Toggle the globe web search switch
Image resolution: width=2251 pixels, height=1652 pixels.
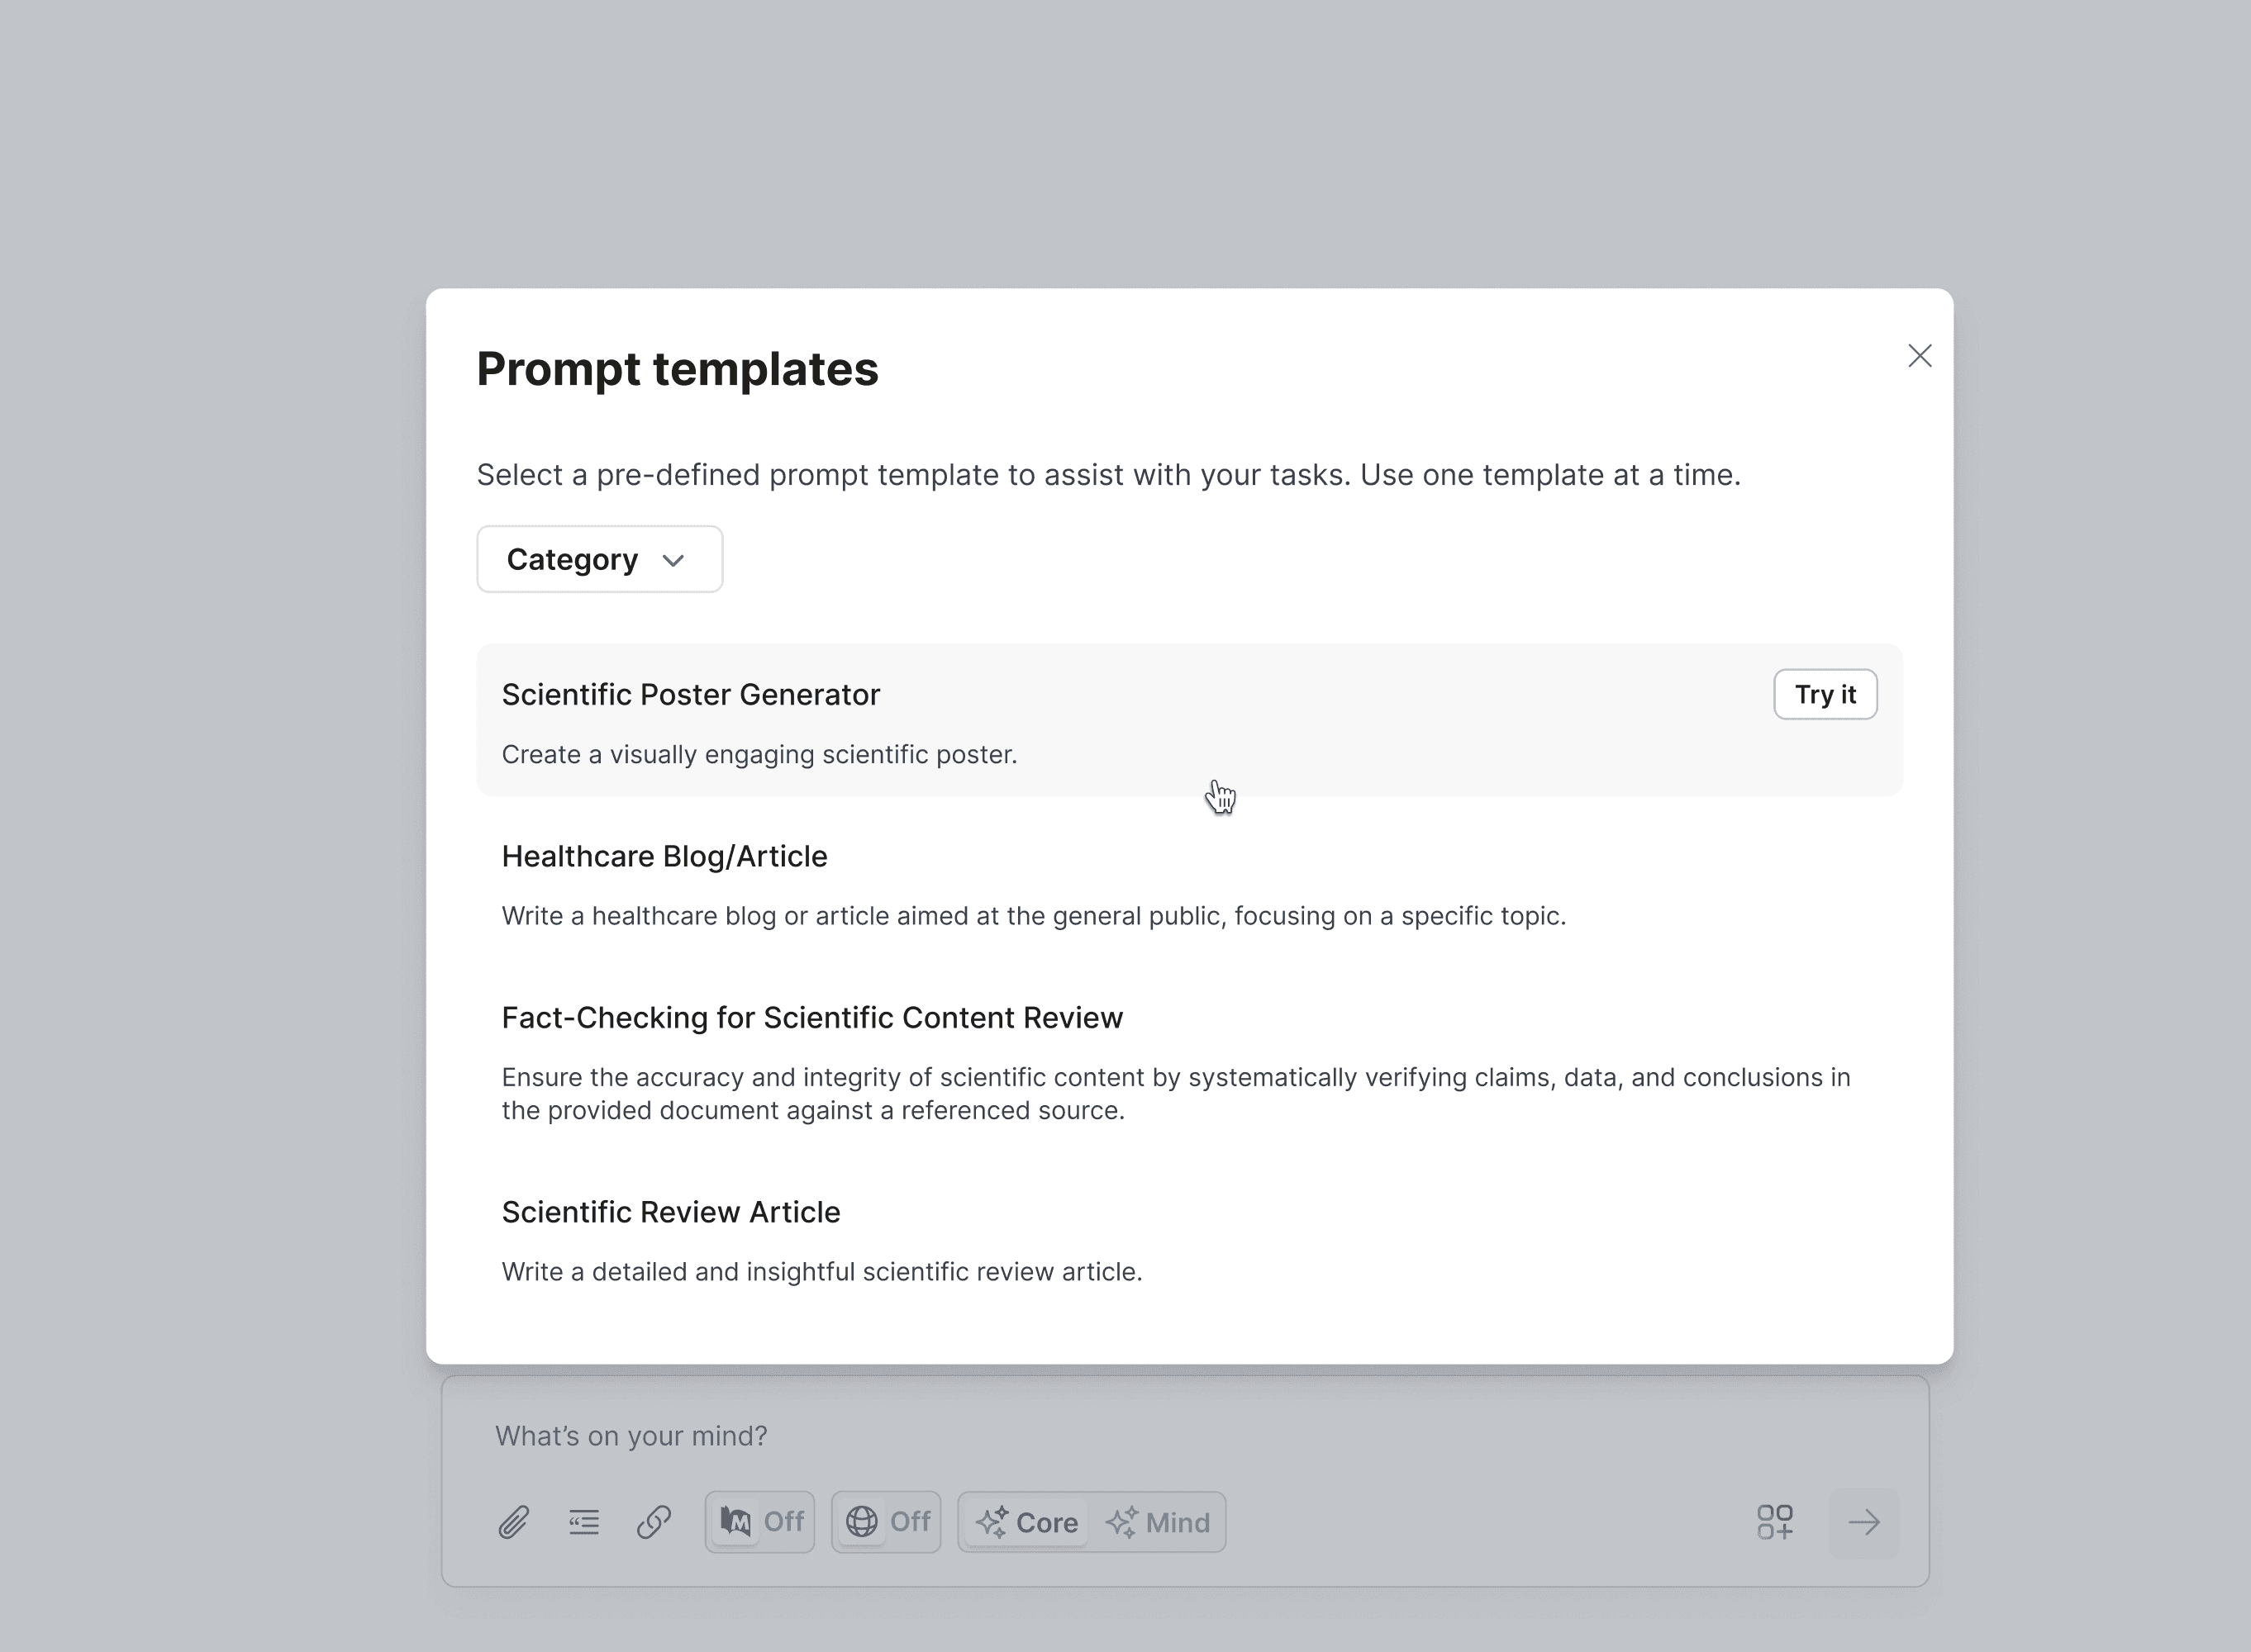[887, 1522]
